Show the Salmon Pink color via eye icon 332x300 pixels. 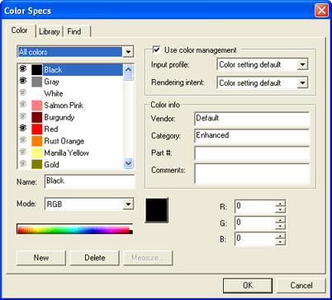23,104
